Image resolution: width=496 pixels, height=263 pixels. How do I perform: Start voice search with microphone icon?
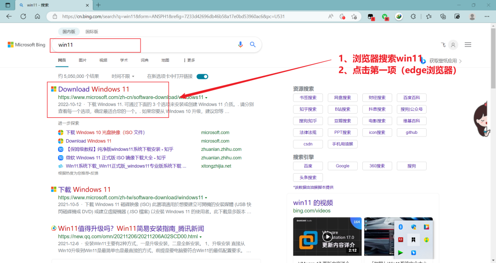[x=240, y=45]
